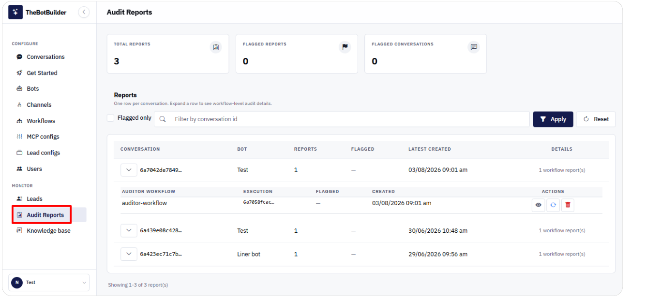Click conversation id 6a439e08c428…

click(x=161, y=231)
